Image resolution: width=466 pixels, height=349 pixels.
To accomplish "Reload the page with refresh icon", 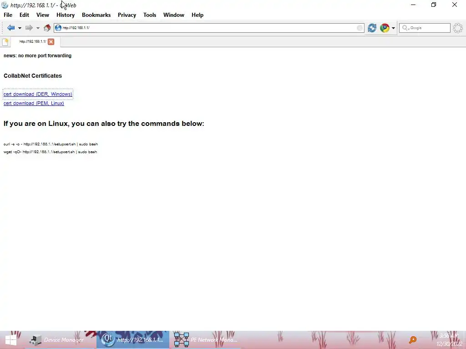I will (372, 28).
